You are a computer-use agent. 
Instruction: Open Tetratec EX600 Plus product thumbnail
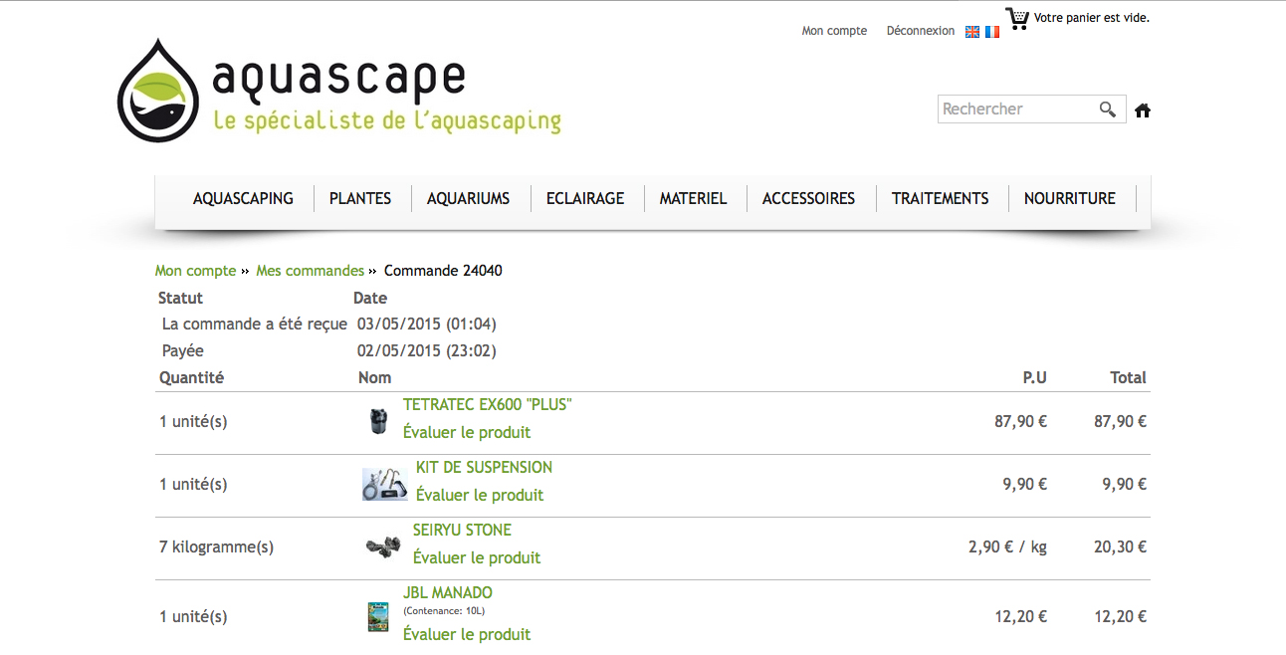point(377,421)
